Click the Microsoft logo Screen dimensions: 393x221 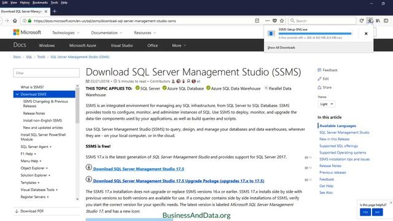[27, 33]
